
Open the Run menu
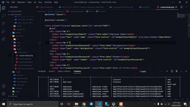click(x=40, y=2)
